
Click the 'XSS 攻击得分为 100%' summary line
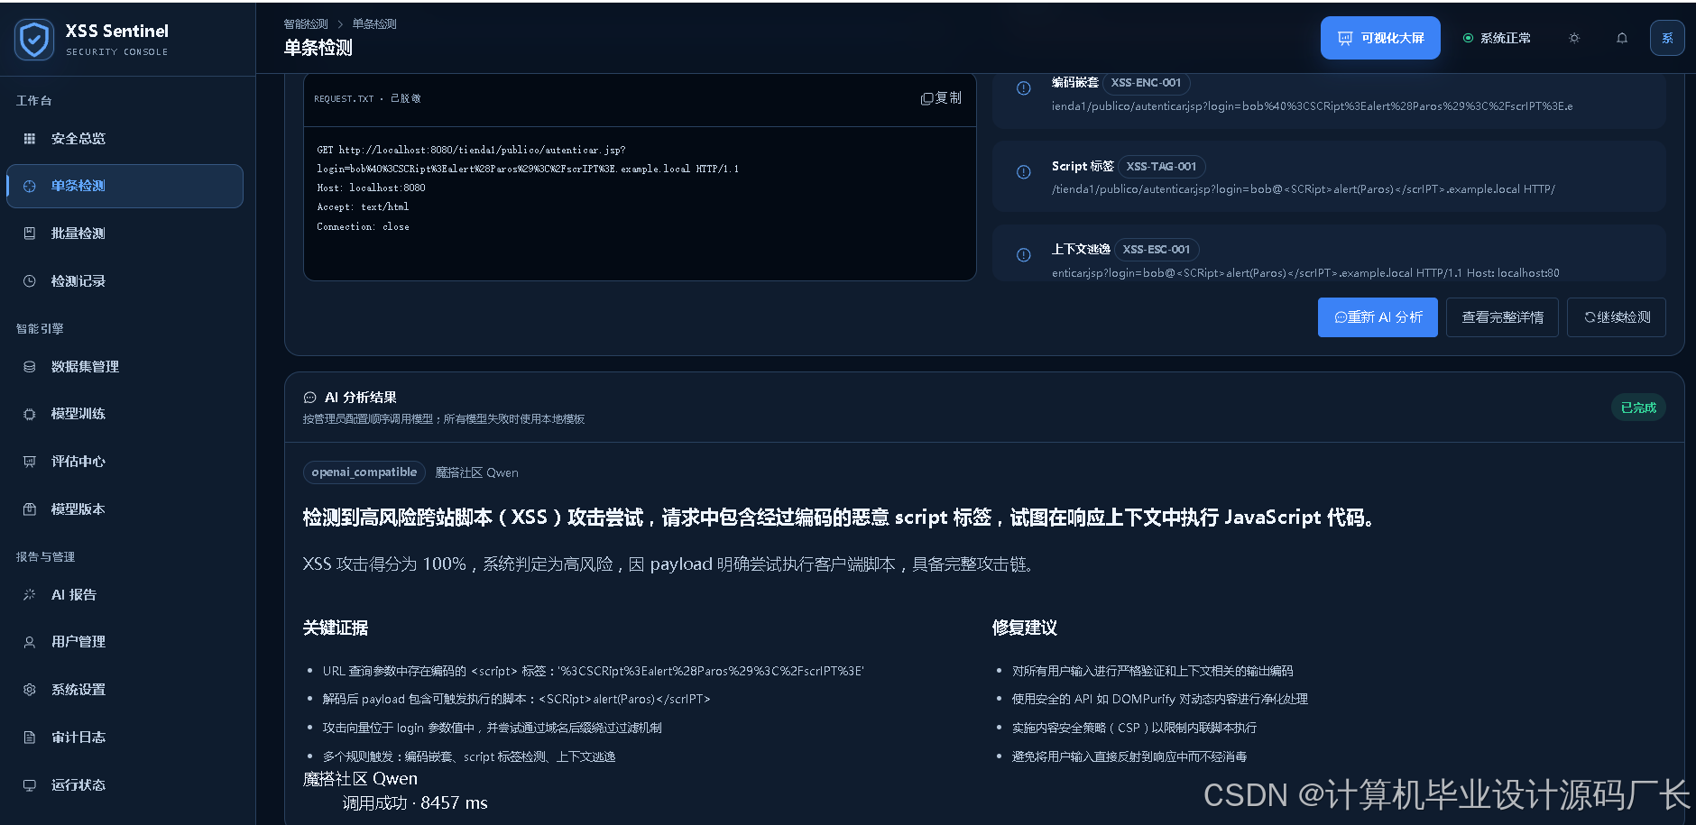[x=668, y=564]
